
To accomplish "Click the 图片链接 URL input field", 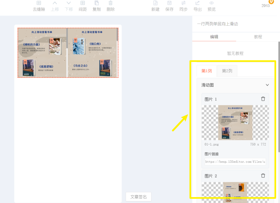I will coord(235,162).
